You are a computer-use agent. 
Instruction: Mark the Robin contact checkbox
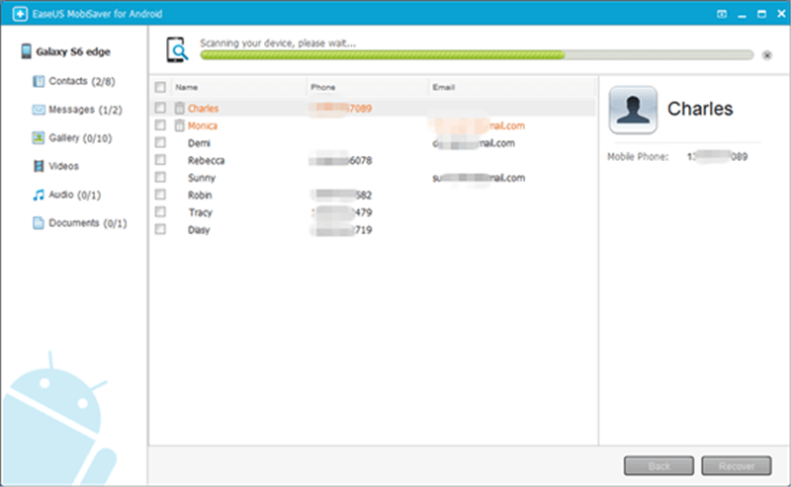pyautogui.click(x=160, y=195)
